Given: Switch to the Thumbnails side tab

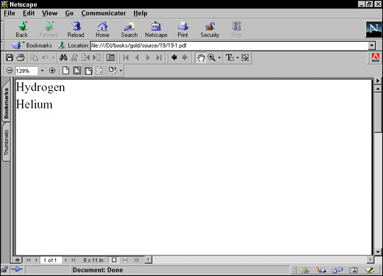Looking at the screenshot, I should click(x=6, y=143).
